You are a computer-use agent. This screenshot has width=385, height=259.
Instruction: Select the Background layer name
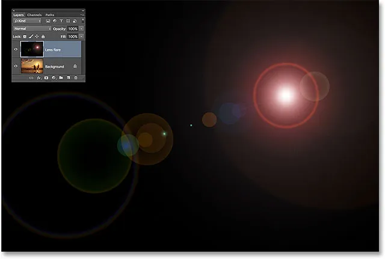point(55,67)
